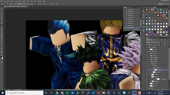Switch to the Actions tab
Viewport: 170px width, 95px height.
tap(130, 7)
